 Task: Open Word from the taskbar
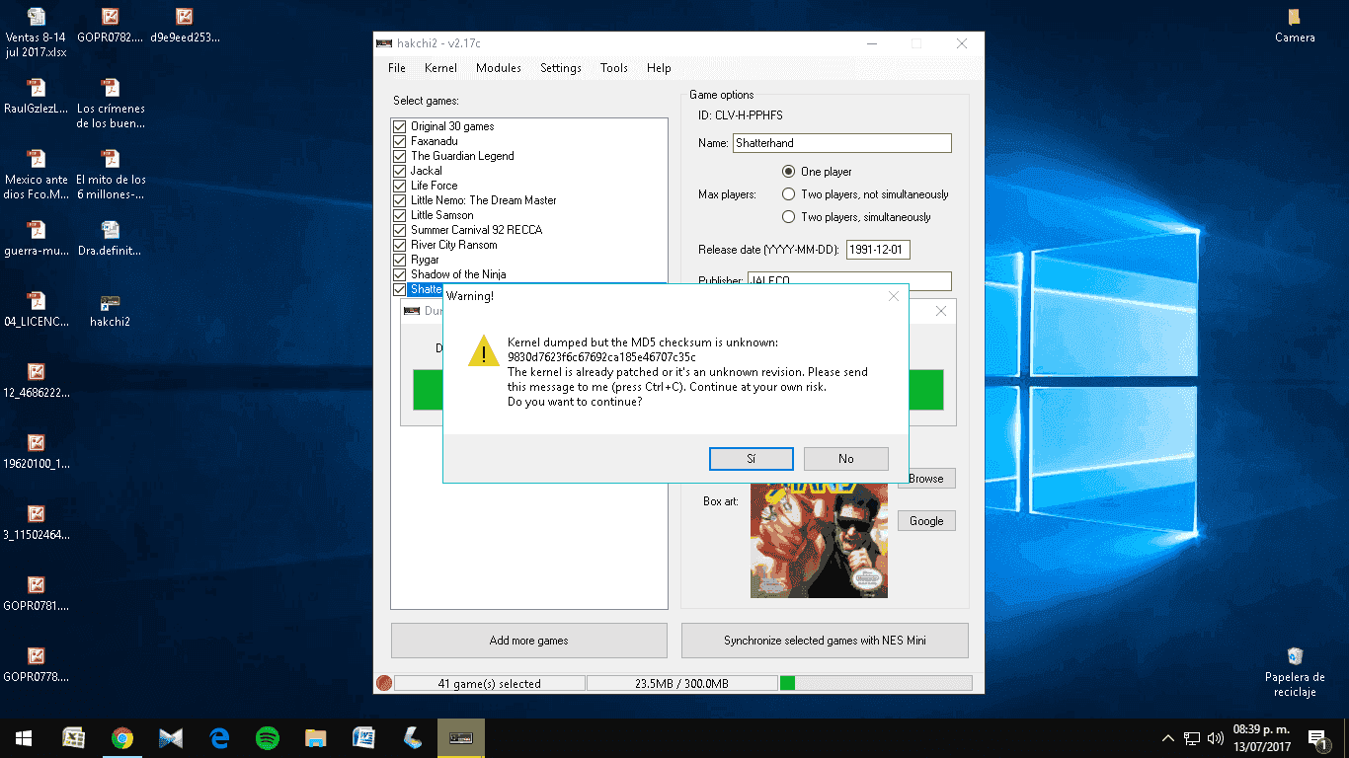pos(363,737)
